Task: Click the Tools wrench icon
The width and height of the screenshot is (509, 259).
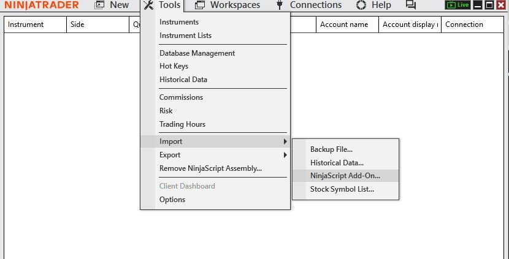Action: coord(148,5)
